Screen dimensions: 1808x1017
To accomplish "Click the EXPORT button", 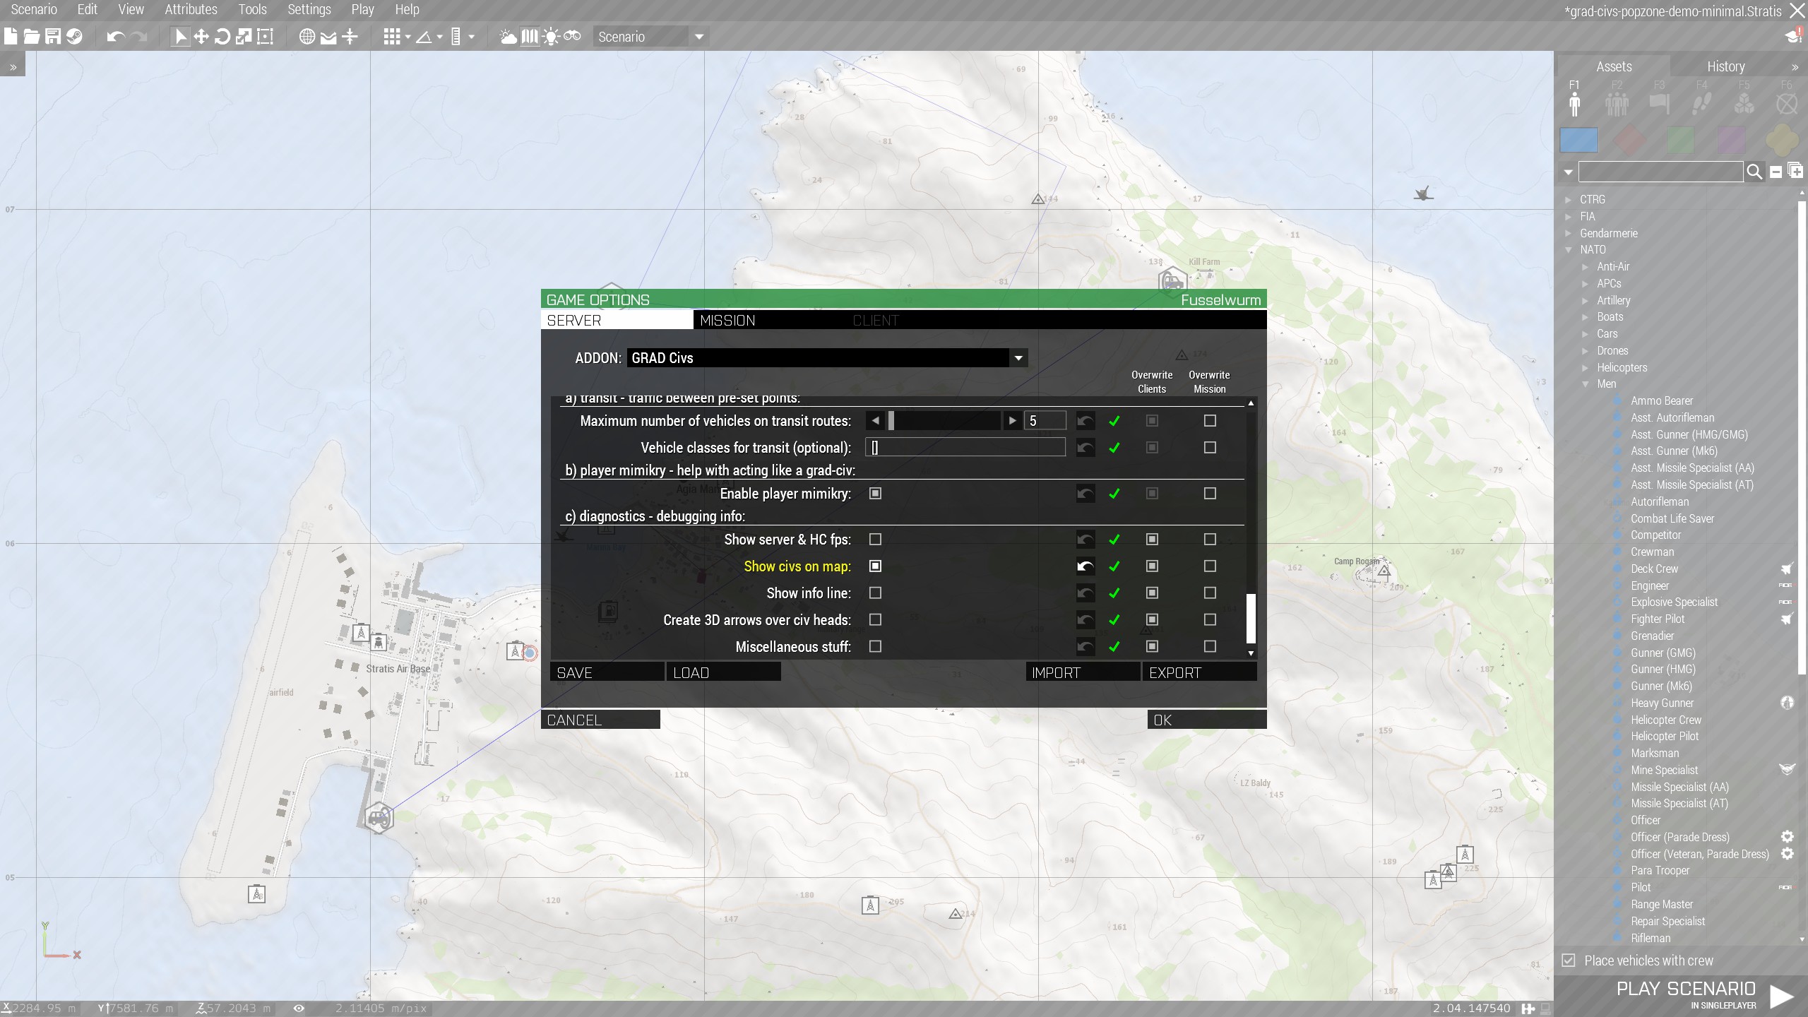I will click(1199, 672).
